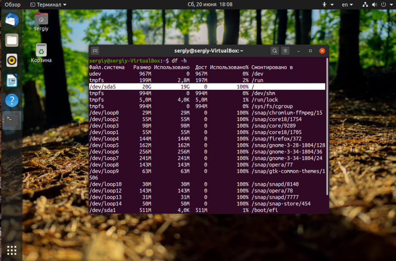Click the terminal search button
396x261 pixels.
point(275,51)
